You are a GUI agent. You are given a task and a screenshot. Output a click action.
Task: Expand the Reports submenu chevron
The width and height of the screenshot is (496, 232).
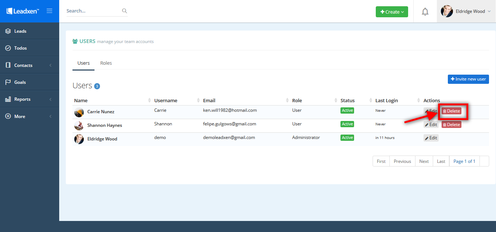click(x=50, y=99)
